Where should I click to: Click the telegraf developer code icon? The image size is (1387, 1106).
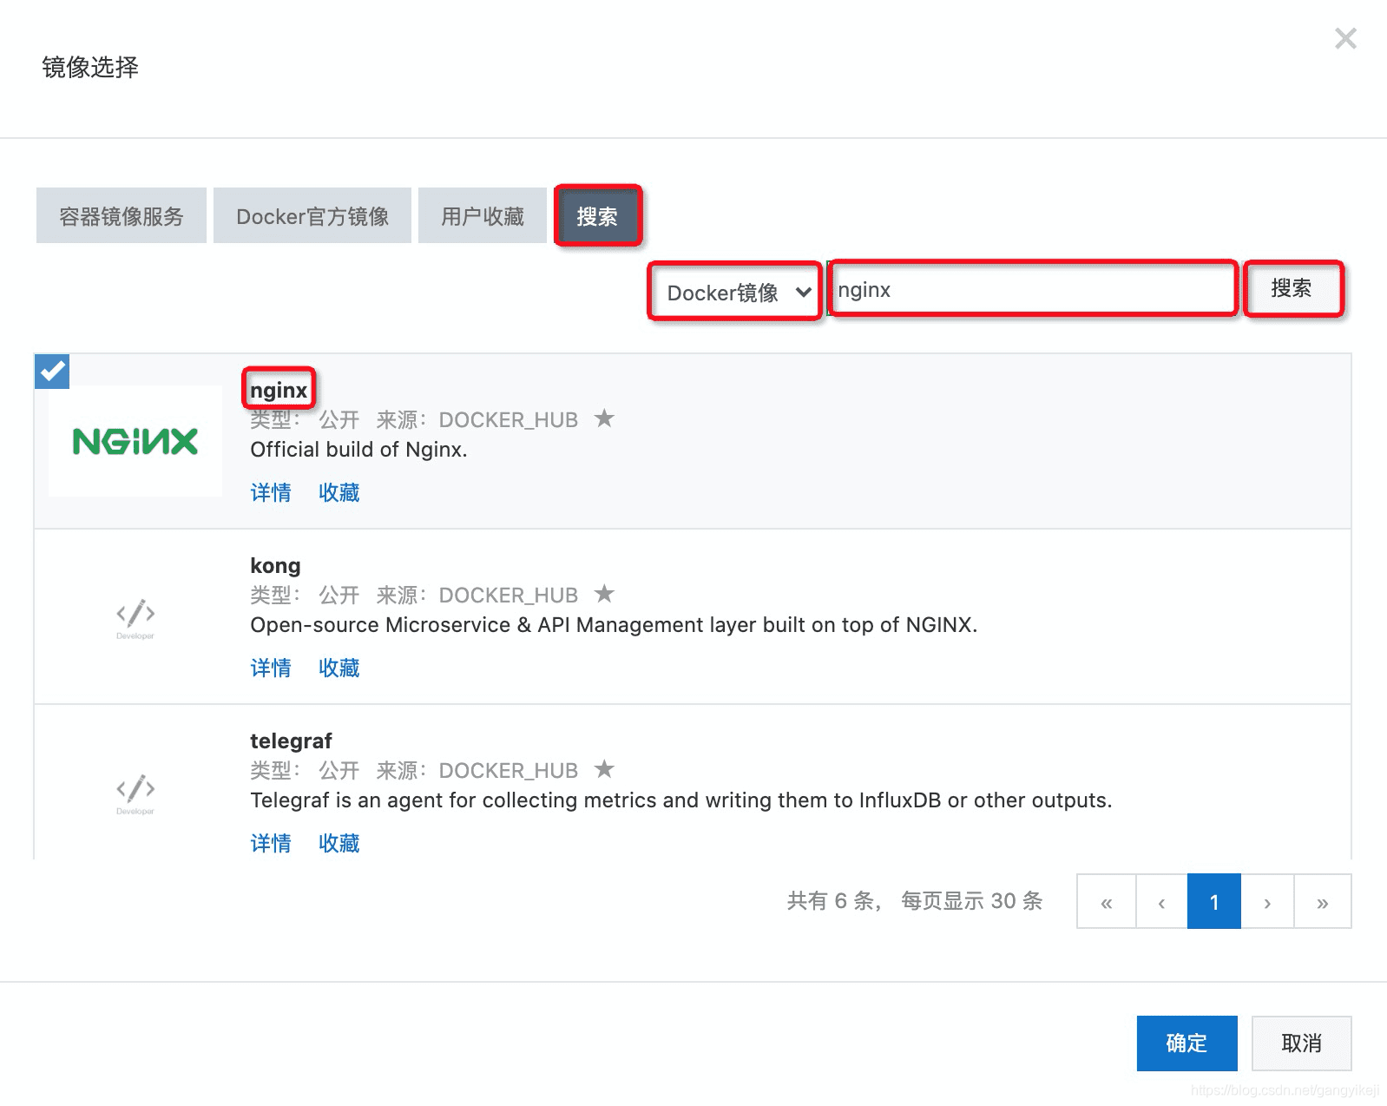tap(135, 793)
